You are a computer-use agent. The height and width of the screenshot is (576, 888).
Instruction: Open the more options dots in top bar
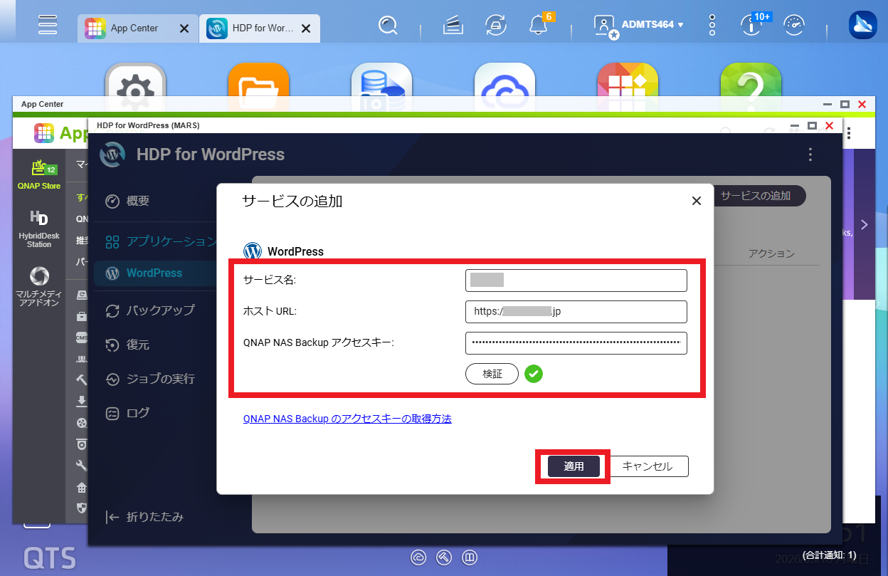coord(712,26)
